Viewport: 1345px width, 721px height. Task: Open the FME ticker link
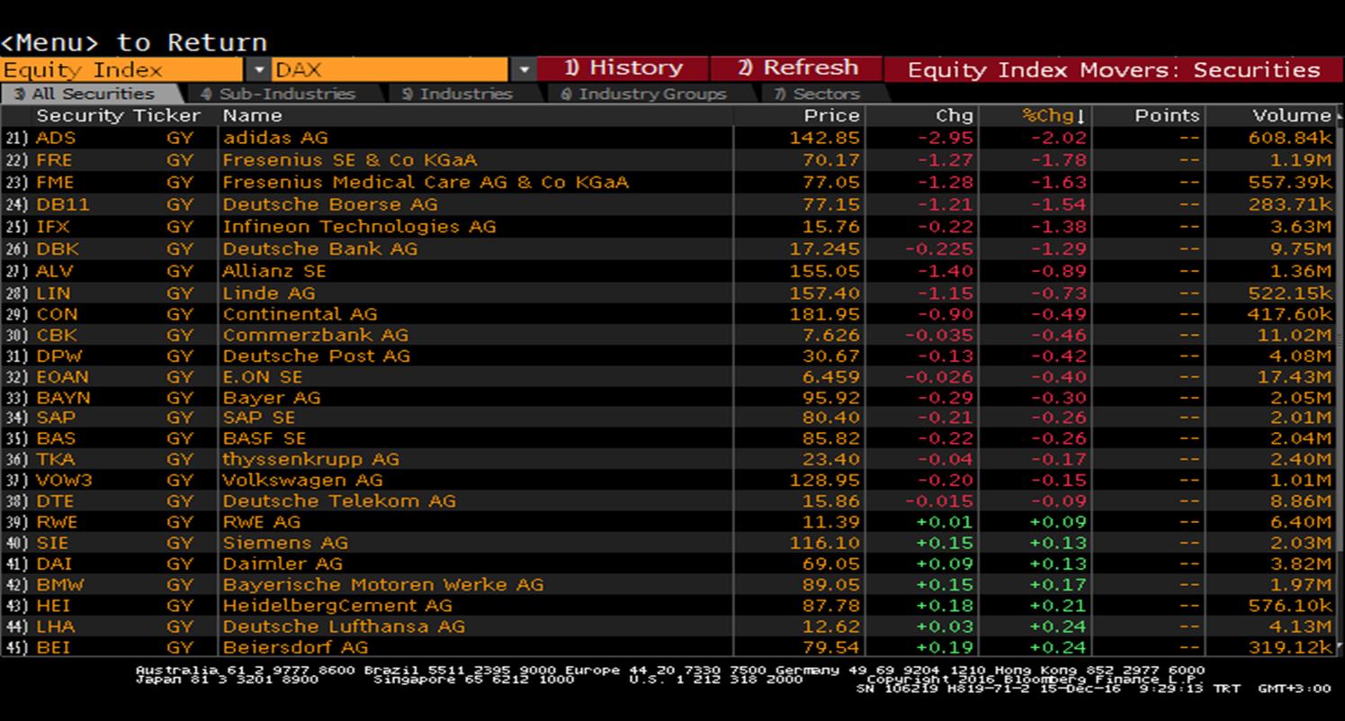(x=55, y=183)
